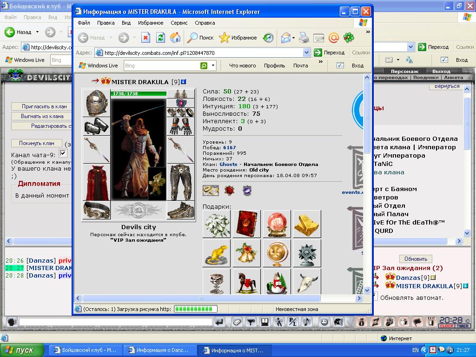Click the Ghosts clan link
Image resolution: width=476 pixels, height=357 pixels.
tap(228, 164)
